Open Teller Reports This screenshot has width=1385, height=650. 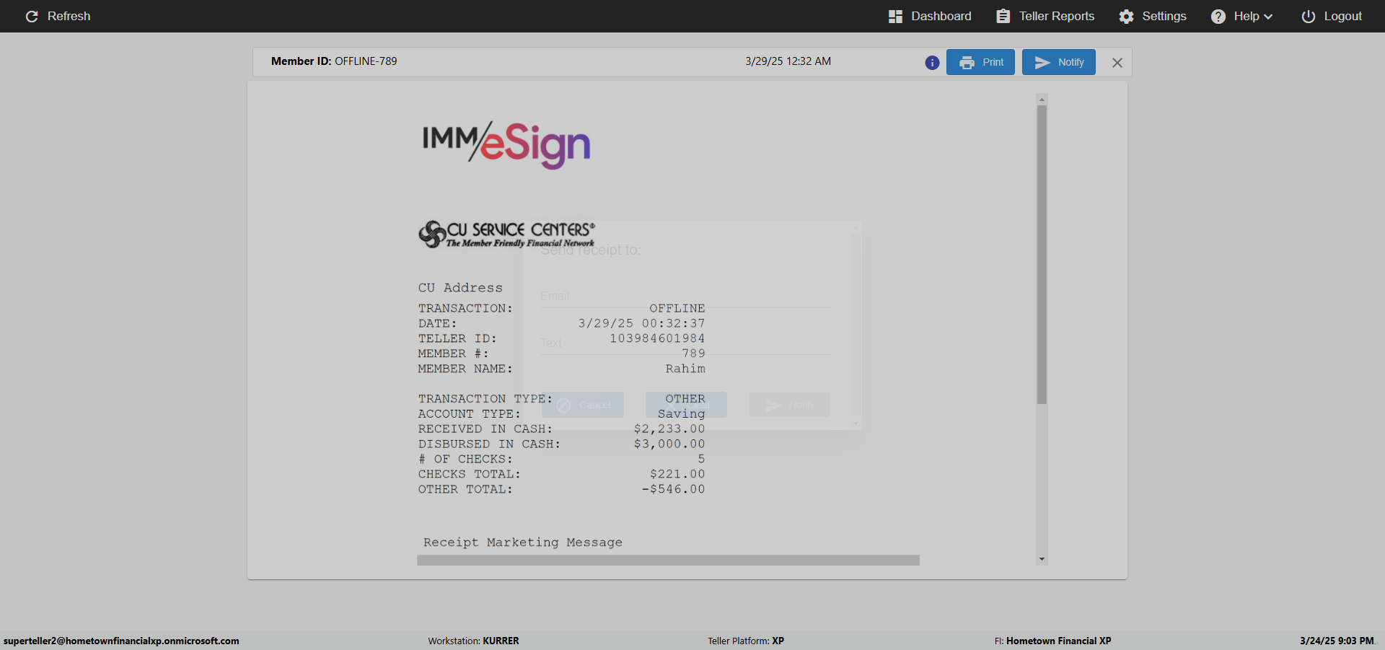[1045, 16]
